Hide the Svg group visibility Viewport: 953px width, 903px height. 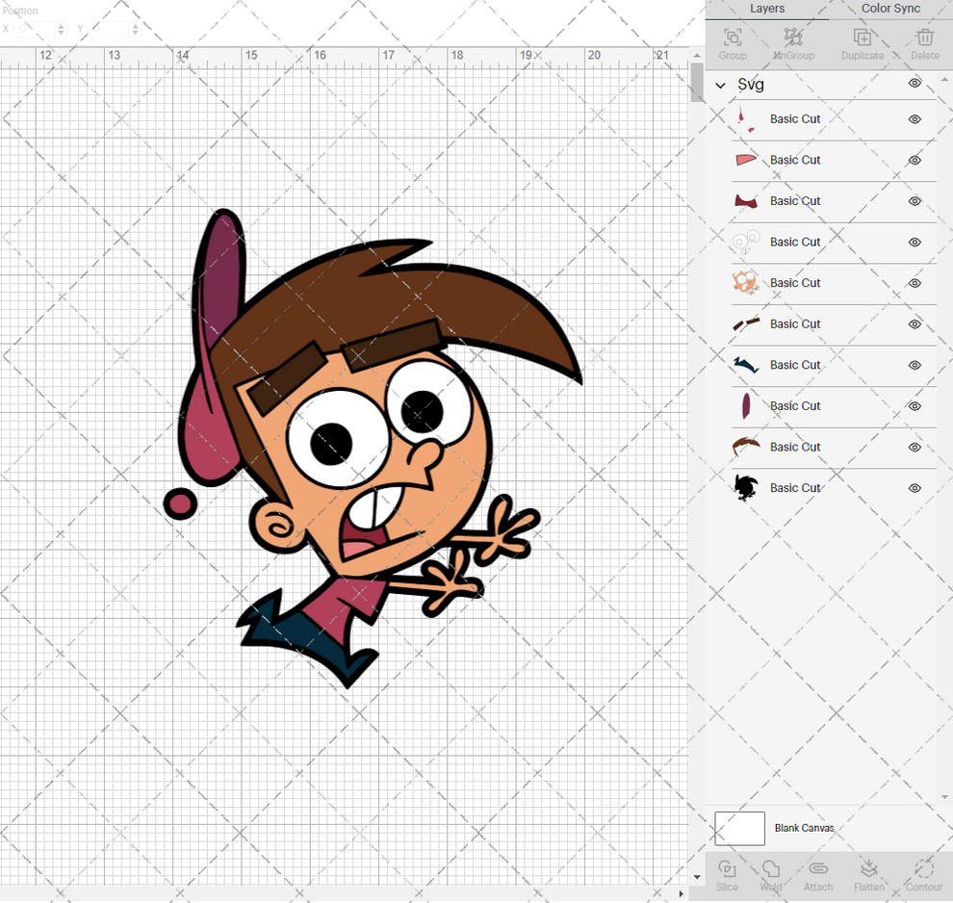[x=914, y=84]
